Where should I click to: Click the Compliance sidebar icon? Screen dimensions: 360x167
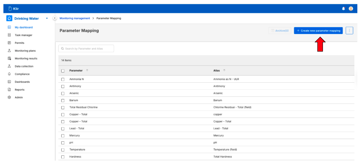(x=9, y=74)
